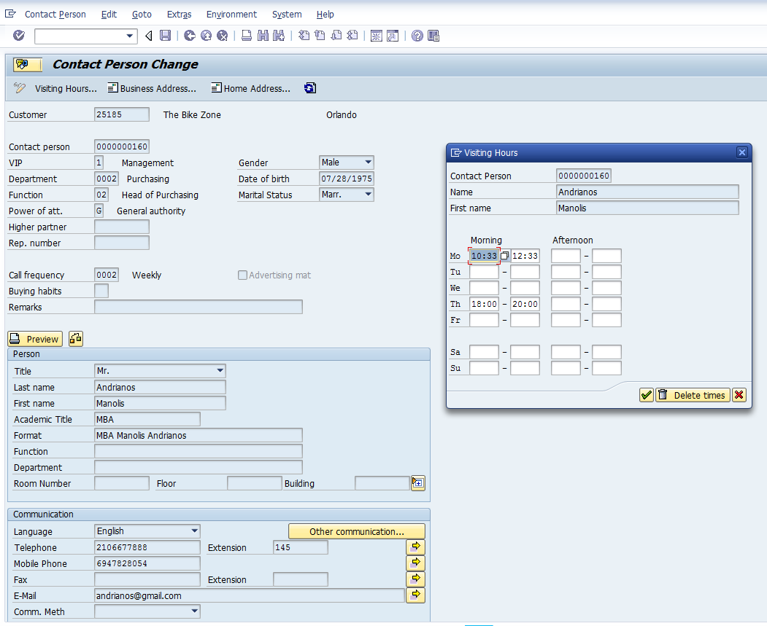Click the Last Page navigation icon
The width and height of the screenshot is (767, 626).
click(352, 35)
